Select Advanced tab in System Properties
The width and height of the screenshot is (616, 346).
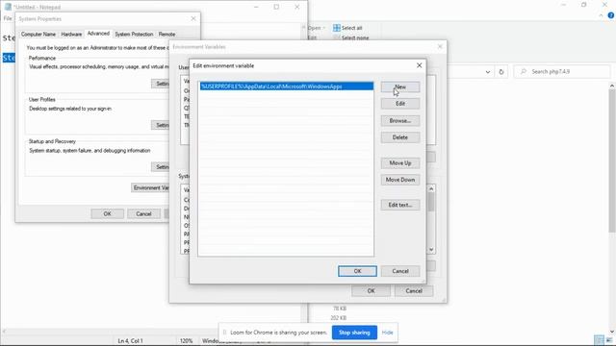[98, 34]
